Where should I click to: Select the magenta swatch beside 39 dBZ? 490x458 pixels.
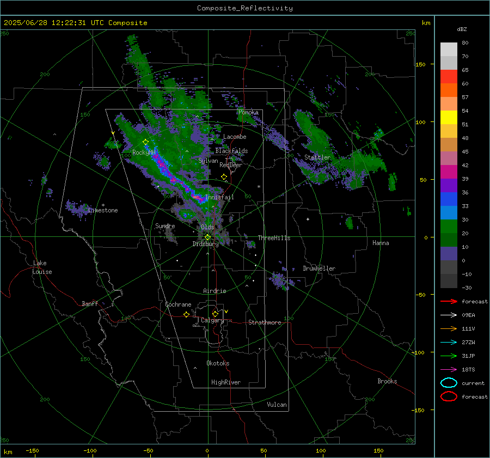point(449,172)
